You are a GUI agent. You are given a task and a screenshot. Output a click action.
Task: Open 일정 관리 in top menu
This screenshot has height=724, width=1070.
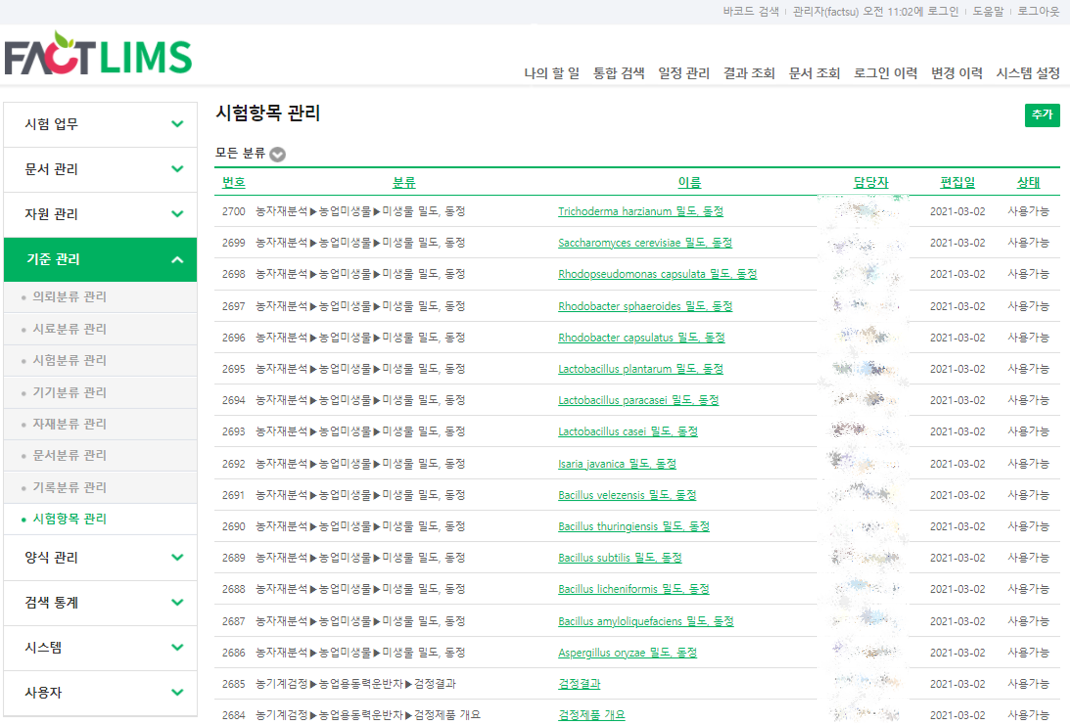pyautogui.click(x=684, y=73)
